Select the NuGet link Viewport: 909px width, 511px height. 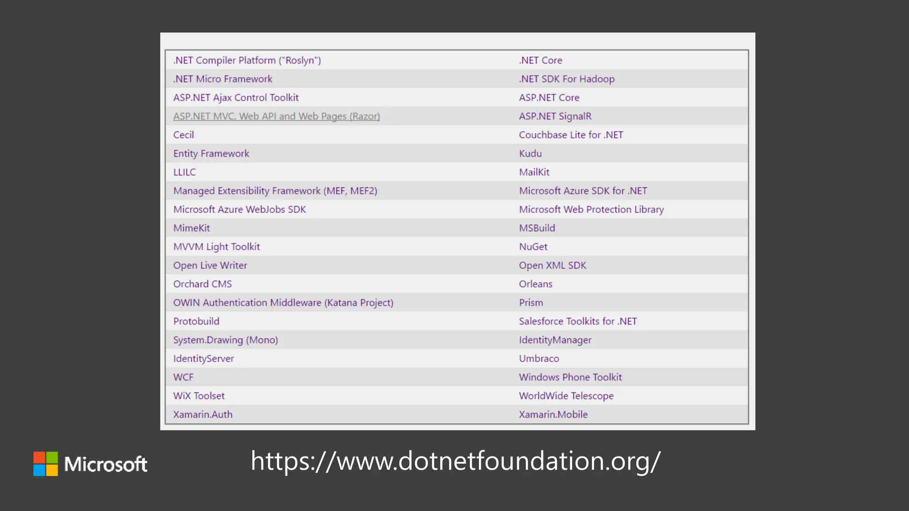point(533,247)
